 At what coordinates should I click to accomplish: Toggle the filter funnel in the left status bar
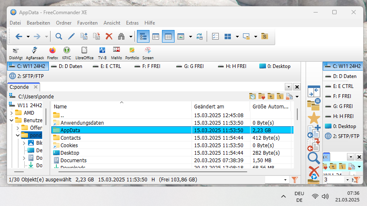click(295, 180)
